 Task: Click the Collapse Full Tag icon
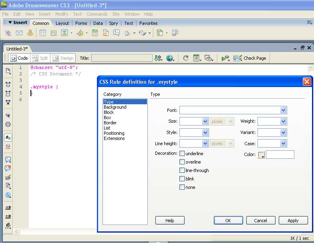point(8,84)
